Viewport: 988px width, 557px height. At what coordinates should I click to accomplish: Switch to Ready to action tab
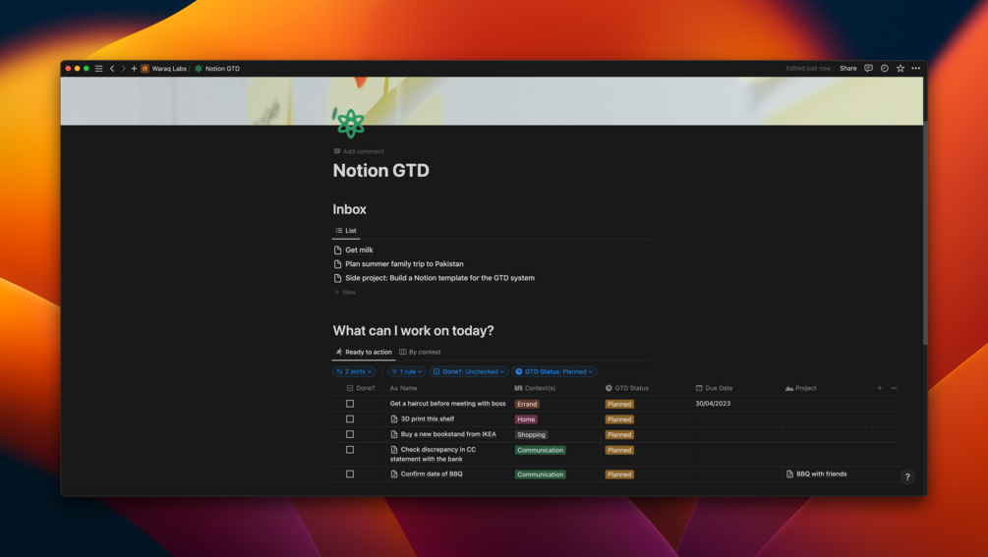click(x=364, y=352)
